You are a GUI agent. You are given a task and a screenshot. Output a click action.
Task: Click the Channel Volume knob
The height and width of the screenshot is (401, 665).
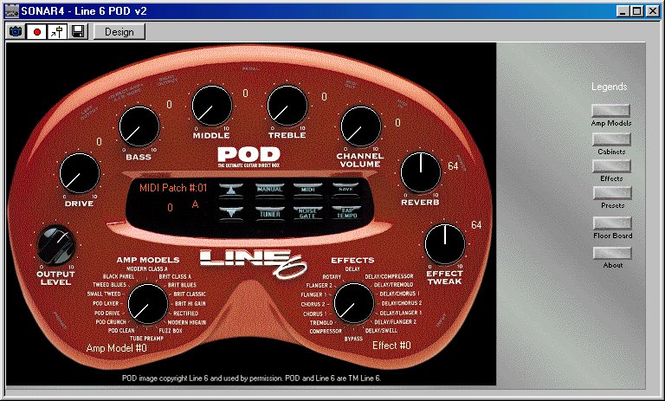[361, 126]
